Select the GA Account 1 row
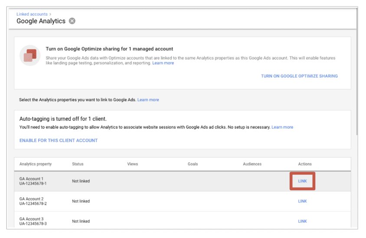366x238 pixels. coord(173,181)
